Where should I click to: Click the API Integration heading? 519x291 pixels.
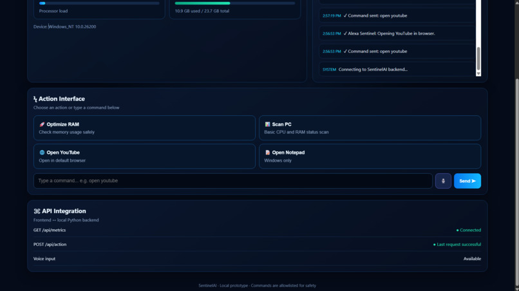click(64, 211)
